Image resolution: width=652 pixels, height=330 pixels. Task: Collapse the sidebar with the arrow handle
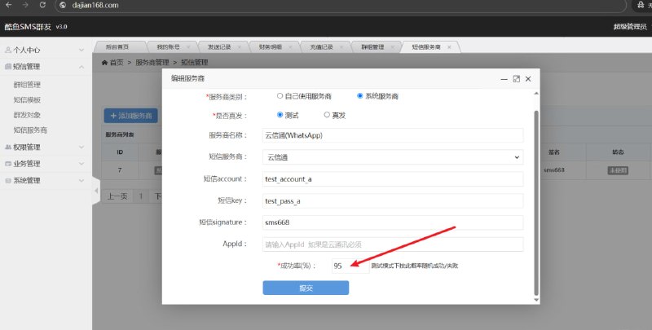click(x=96, y=191)
